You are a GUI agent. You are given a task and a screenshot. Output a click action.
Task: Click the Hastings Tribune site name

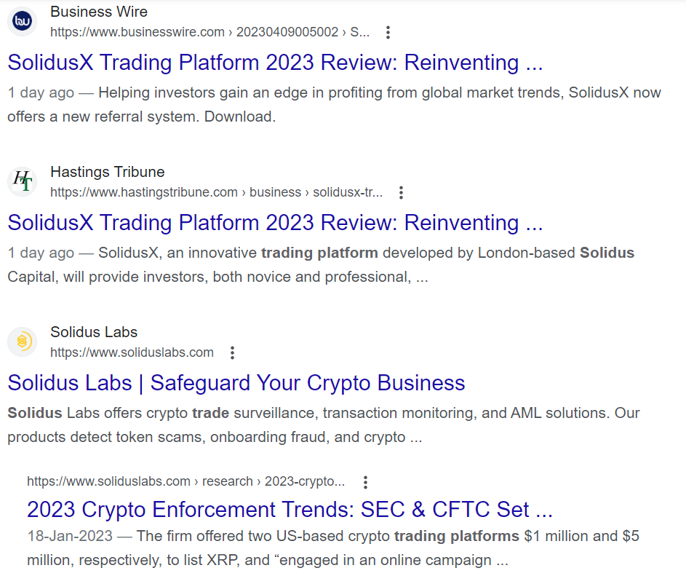pos(108,172)
